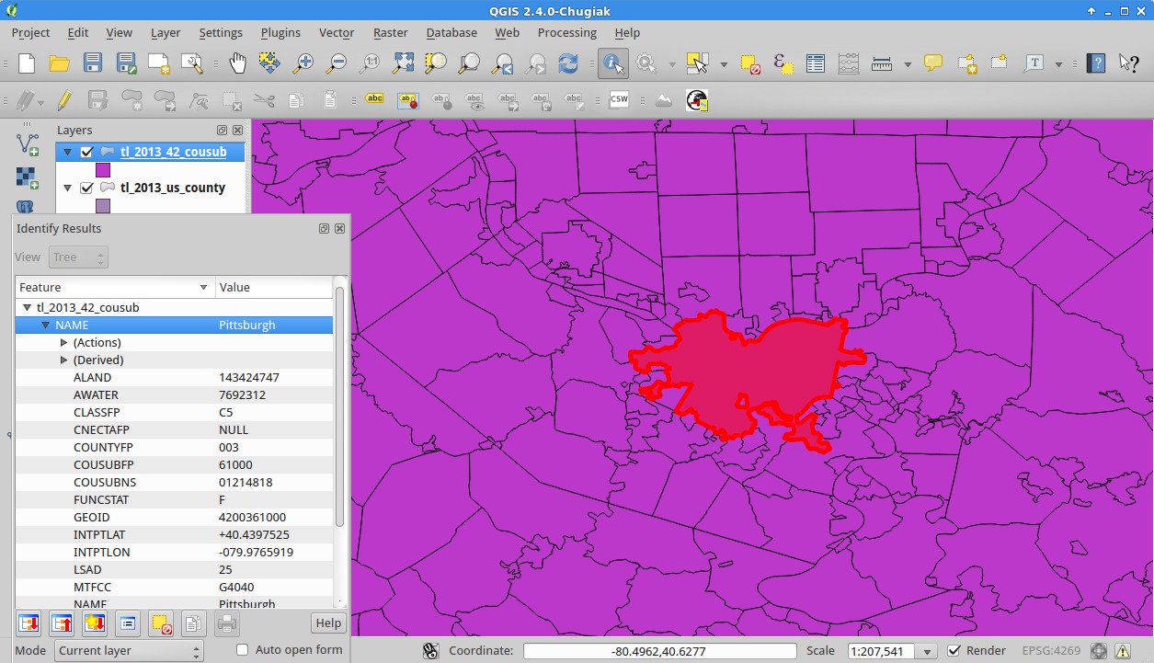This screenshot has width=1154, height=663.
Task: Open the Processing menu
Action: coord(566,32)
